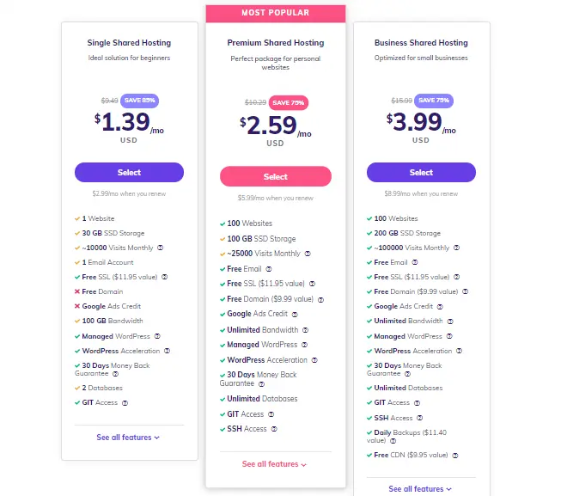Image resolution: width=561 pixels, height=496 pixels.
Task: Click info icon beside Business SSH Access
Action: pos(420,418)
